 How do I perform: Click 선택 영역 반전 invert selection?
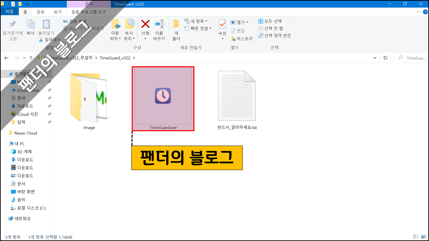click(x=274, y=35)
